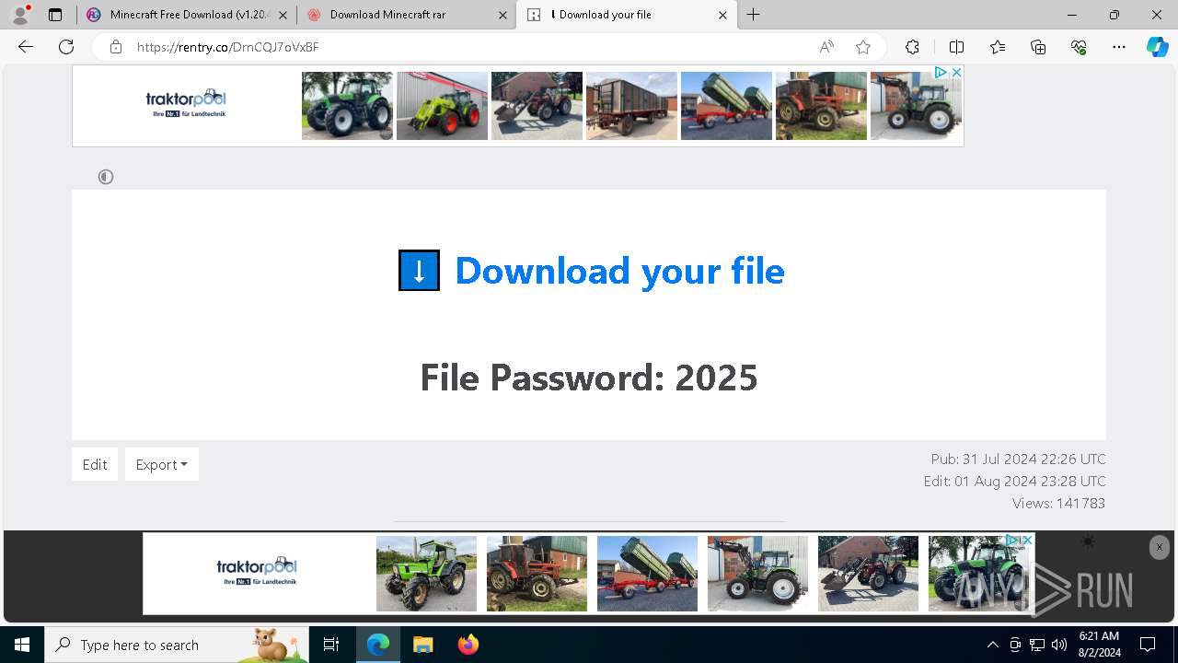Click blue down-arrow download icon
Viewport: 1178px width, 663px height.
pos(419,271)
